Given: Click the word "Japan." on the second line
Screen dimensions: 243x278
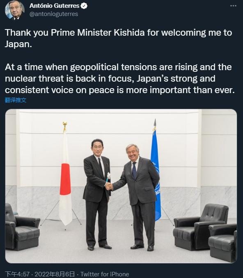Looking at the screenshot, I should pyautogui.click(x=18, y=44).
